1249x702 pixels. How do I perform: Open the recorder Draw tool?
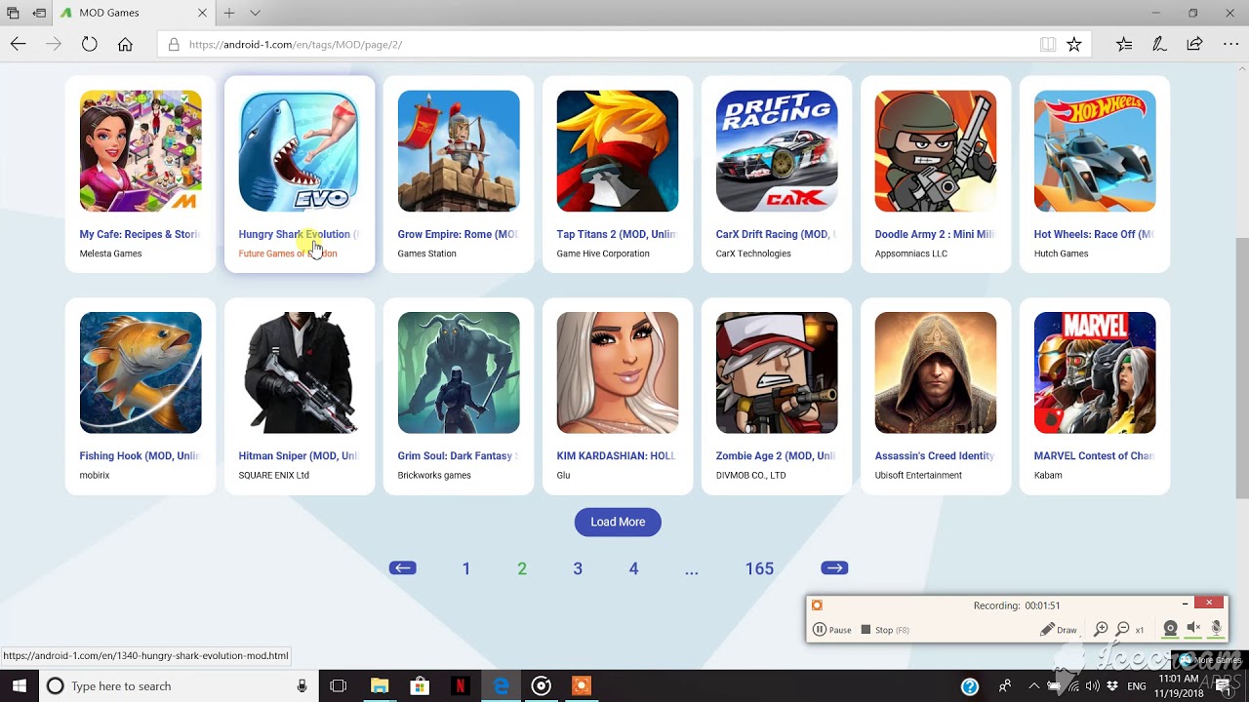(x=1059, y=630)
